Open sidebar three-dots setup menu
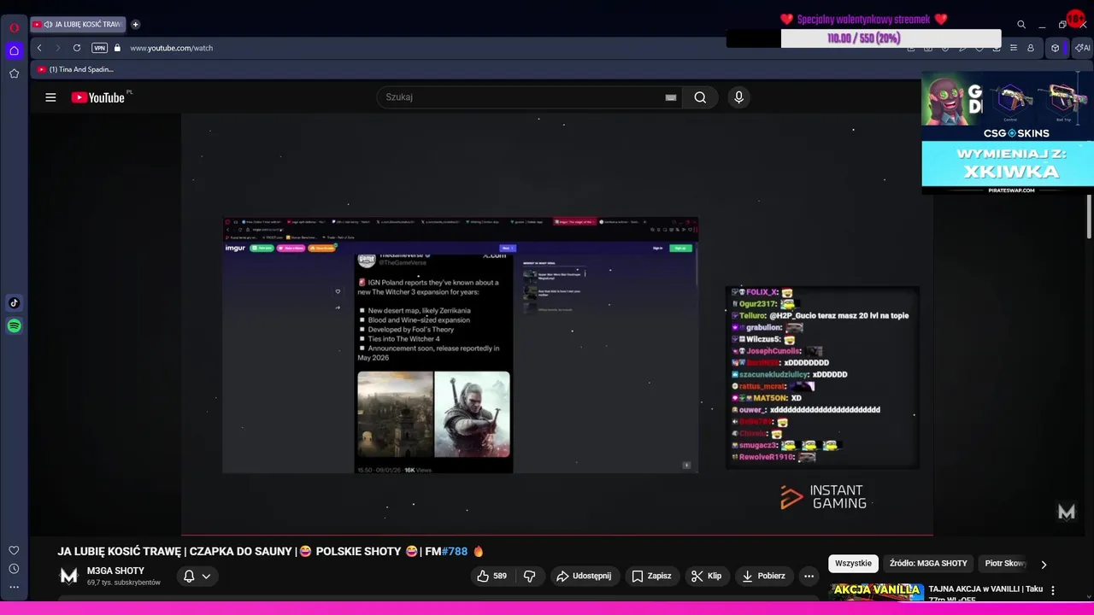1094x615 pixels. point(14,587)
